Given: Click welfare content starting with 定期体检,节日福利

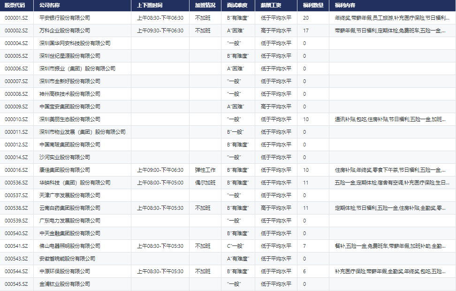Looking at the screenshot, I should pyautogui.click(x=390, y=208).
